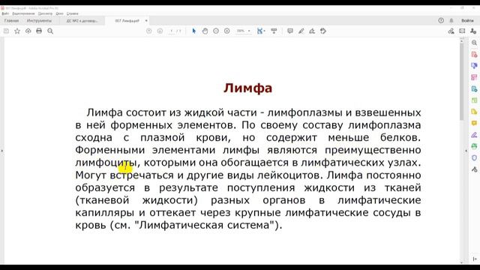This screenshot has height=270, width=480.
Task: Click the word лимфоциты in the paragraph
Action: [106, 163]
